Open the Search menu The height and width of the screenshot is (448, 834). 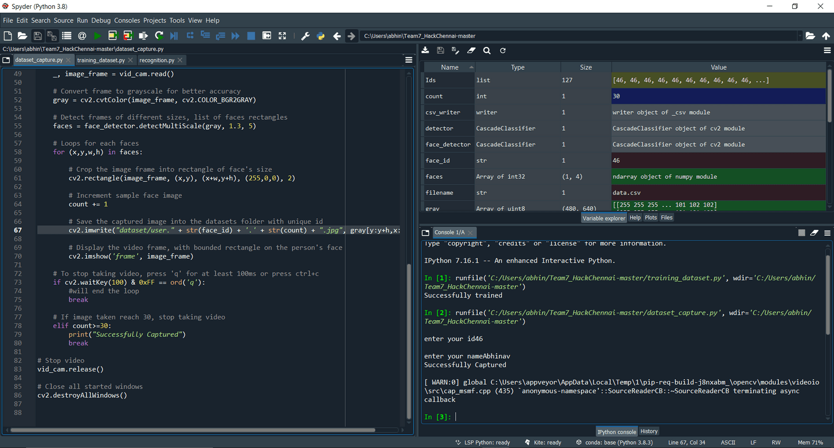[x=41, y=20]
